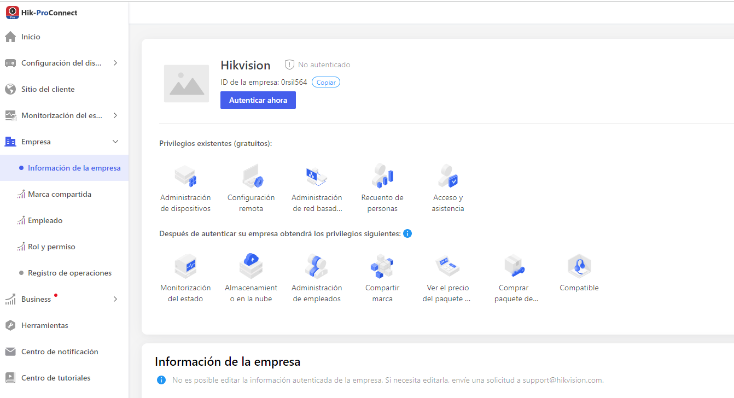This screenshot has width=734, height=398.
Task: Click the Empresa building icon
Action: (x=10, y=142)
